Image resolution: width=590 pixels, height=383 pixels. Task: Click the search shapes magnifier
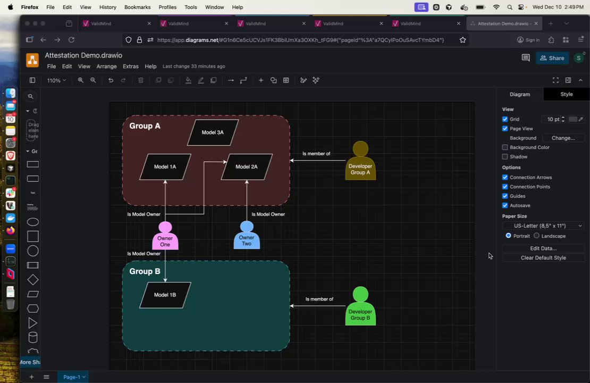(x=31, y=96)
